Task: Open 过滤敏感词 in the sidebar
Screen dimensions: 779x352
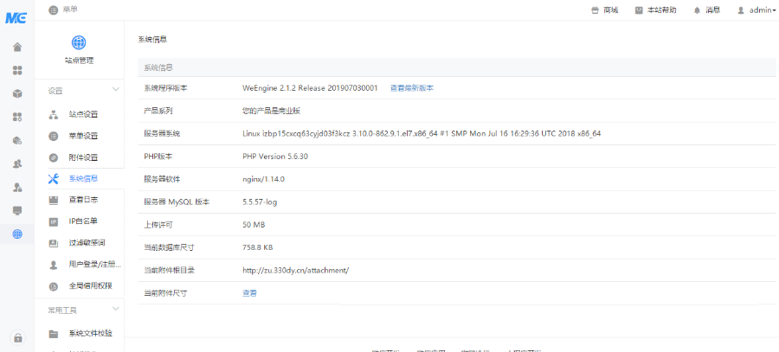Action: [x=87, y=243]
